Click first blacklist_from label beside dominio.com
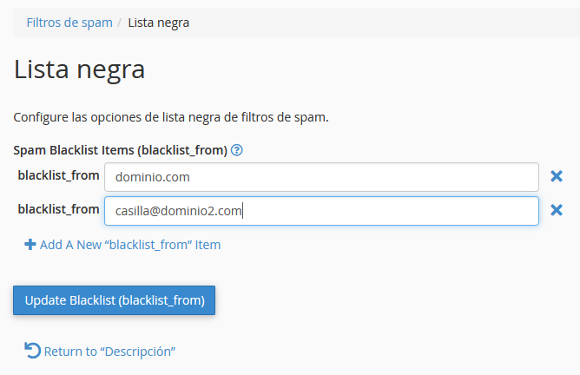 pyautogui.click(x=58, y=175)
